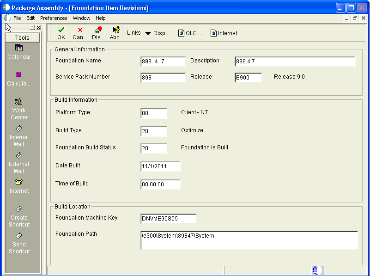
Task: Click the Time of Build field
Action: 160,184
